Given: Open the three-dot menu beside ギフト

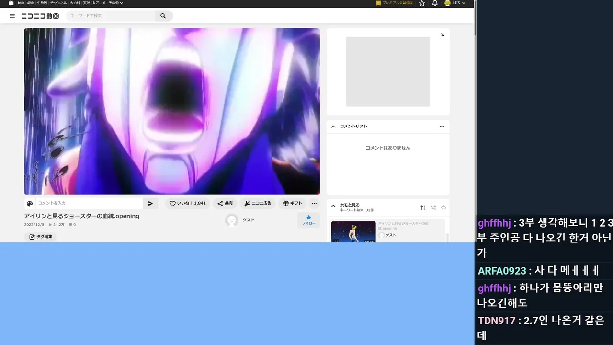Looking at the screenshot, I should click(314, 203).
